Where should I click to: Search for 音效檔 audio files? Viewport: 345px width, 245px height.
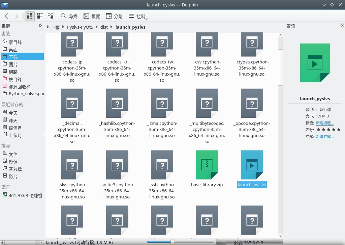coord(23,169)
